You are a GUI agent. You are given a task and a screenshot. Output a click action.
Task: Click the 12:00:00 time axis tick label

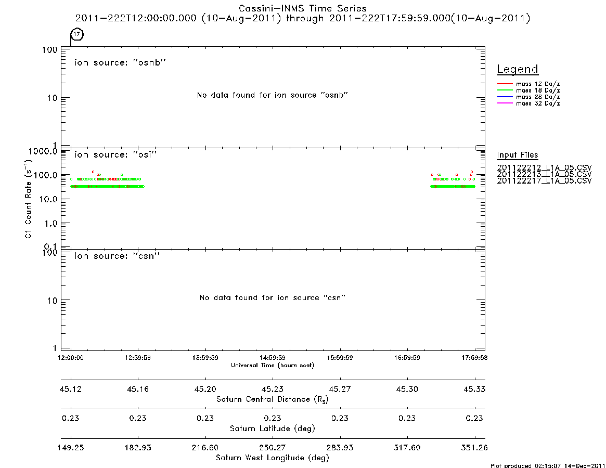(71, 358)
